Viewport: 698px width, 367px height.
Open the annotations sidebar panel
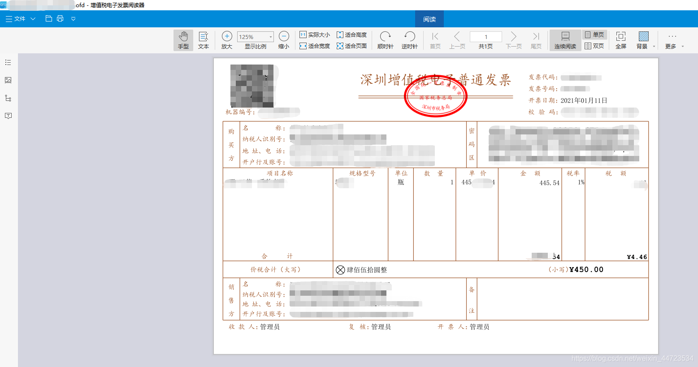[8, 116]
